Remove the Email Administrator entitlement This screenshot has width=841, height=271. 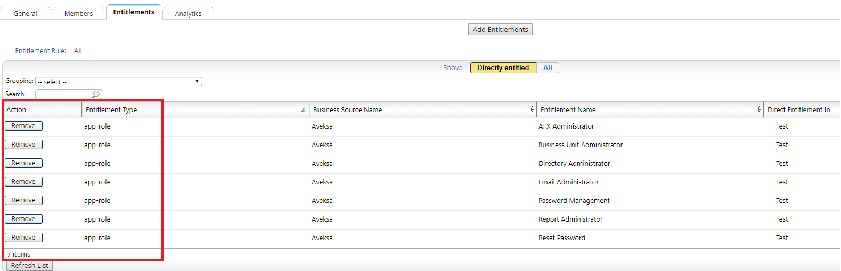(24, 182)
